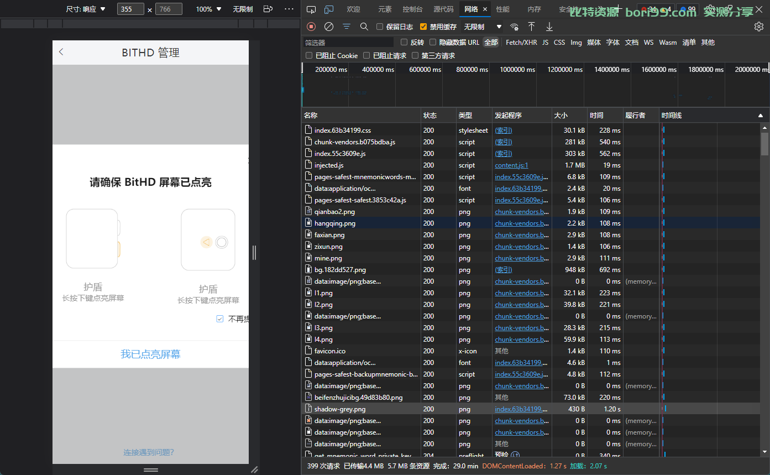Switch to the 元素 tab
Image resolution: width=770 pixels, height=475 pixels.
(x=385, y=9)
